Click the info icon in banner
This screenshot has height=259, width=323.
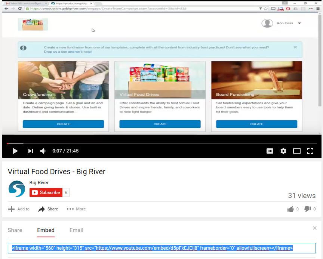(x=23, y=48)
